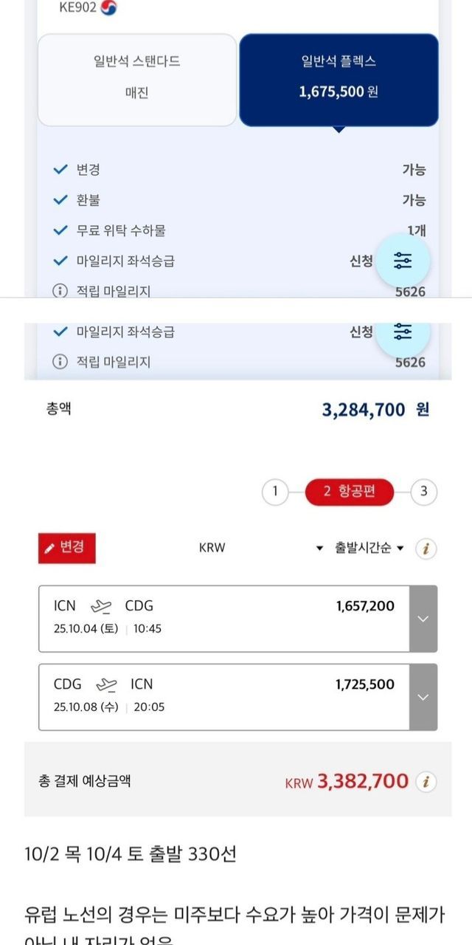Select the 일반석 스탠다드 fare option
The width and height of the screenshot is (472, 945).
(137, 79)
